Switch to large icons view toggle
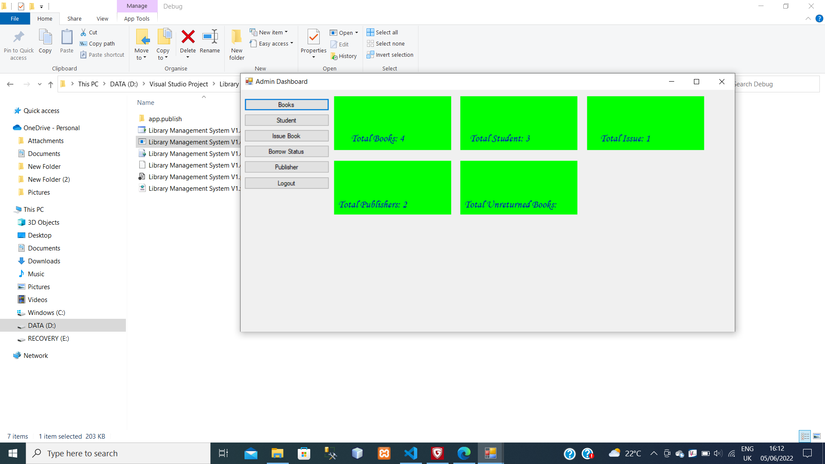Image resolution: width=825 pixels, height=464 pixels. click(816, 436)
